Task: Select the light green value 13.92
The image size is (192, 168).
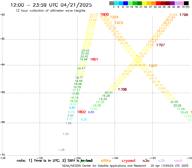Action: (x=94, y=109)
